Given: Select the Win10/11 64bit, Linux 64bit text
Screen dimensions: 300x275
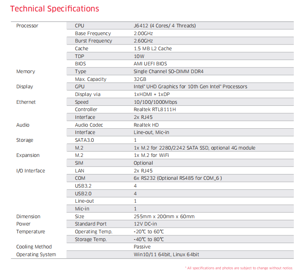Looking at the screenshot, I should (166, 255).
